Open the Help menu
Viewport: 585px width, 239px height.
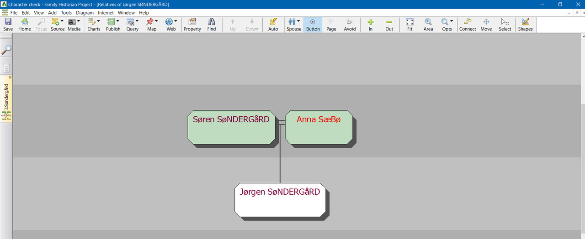(x=144, y=13)
